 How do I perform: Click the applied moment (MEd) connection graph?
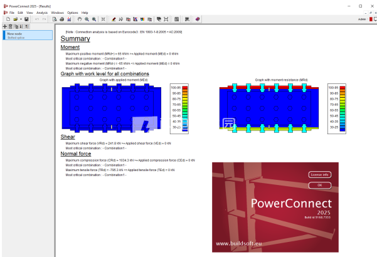coord(112,108)
